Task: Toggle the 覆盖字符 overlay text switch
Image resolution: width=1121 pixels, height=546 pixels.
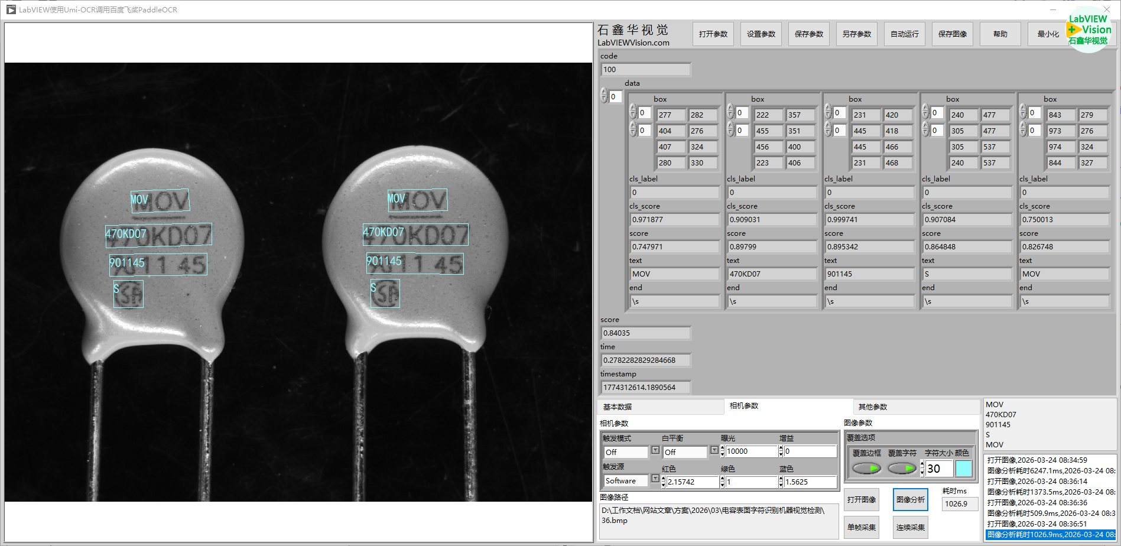Action: [902, 469]
